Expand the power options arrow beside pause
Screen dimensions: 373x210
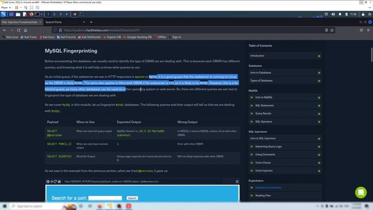pyautogui.click(x=21, y=8)
